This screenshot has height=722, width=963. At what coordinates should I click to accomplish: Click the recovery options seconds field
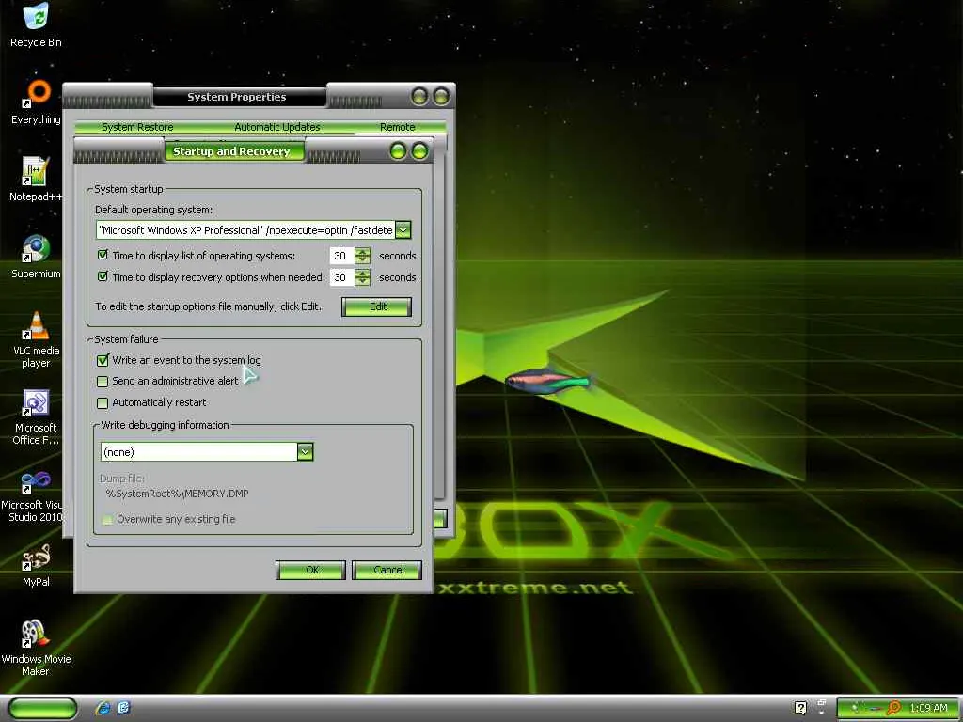[341, 277]
